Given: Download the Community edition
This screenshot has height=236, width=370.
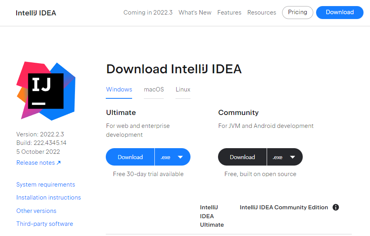Looking at the screenshot, I should point(242,157).
